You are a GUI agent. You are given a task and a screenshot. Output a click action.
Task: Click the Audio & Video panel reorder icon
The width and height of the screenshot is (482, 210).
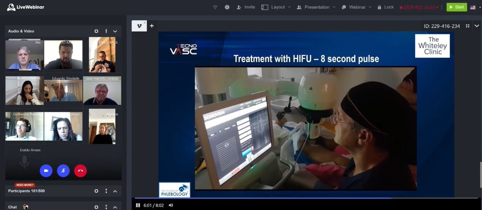106,31
